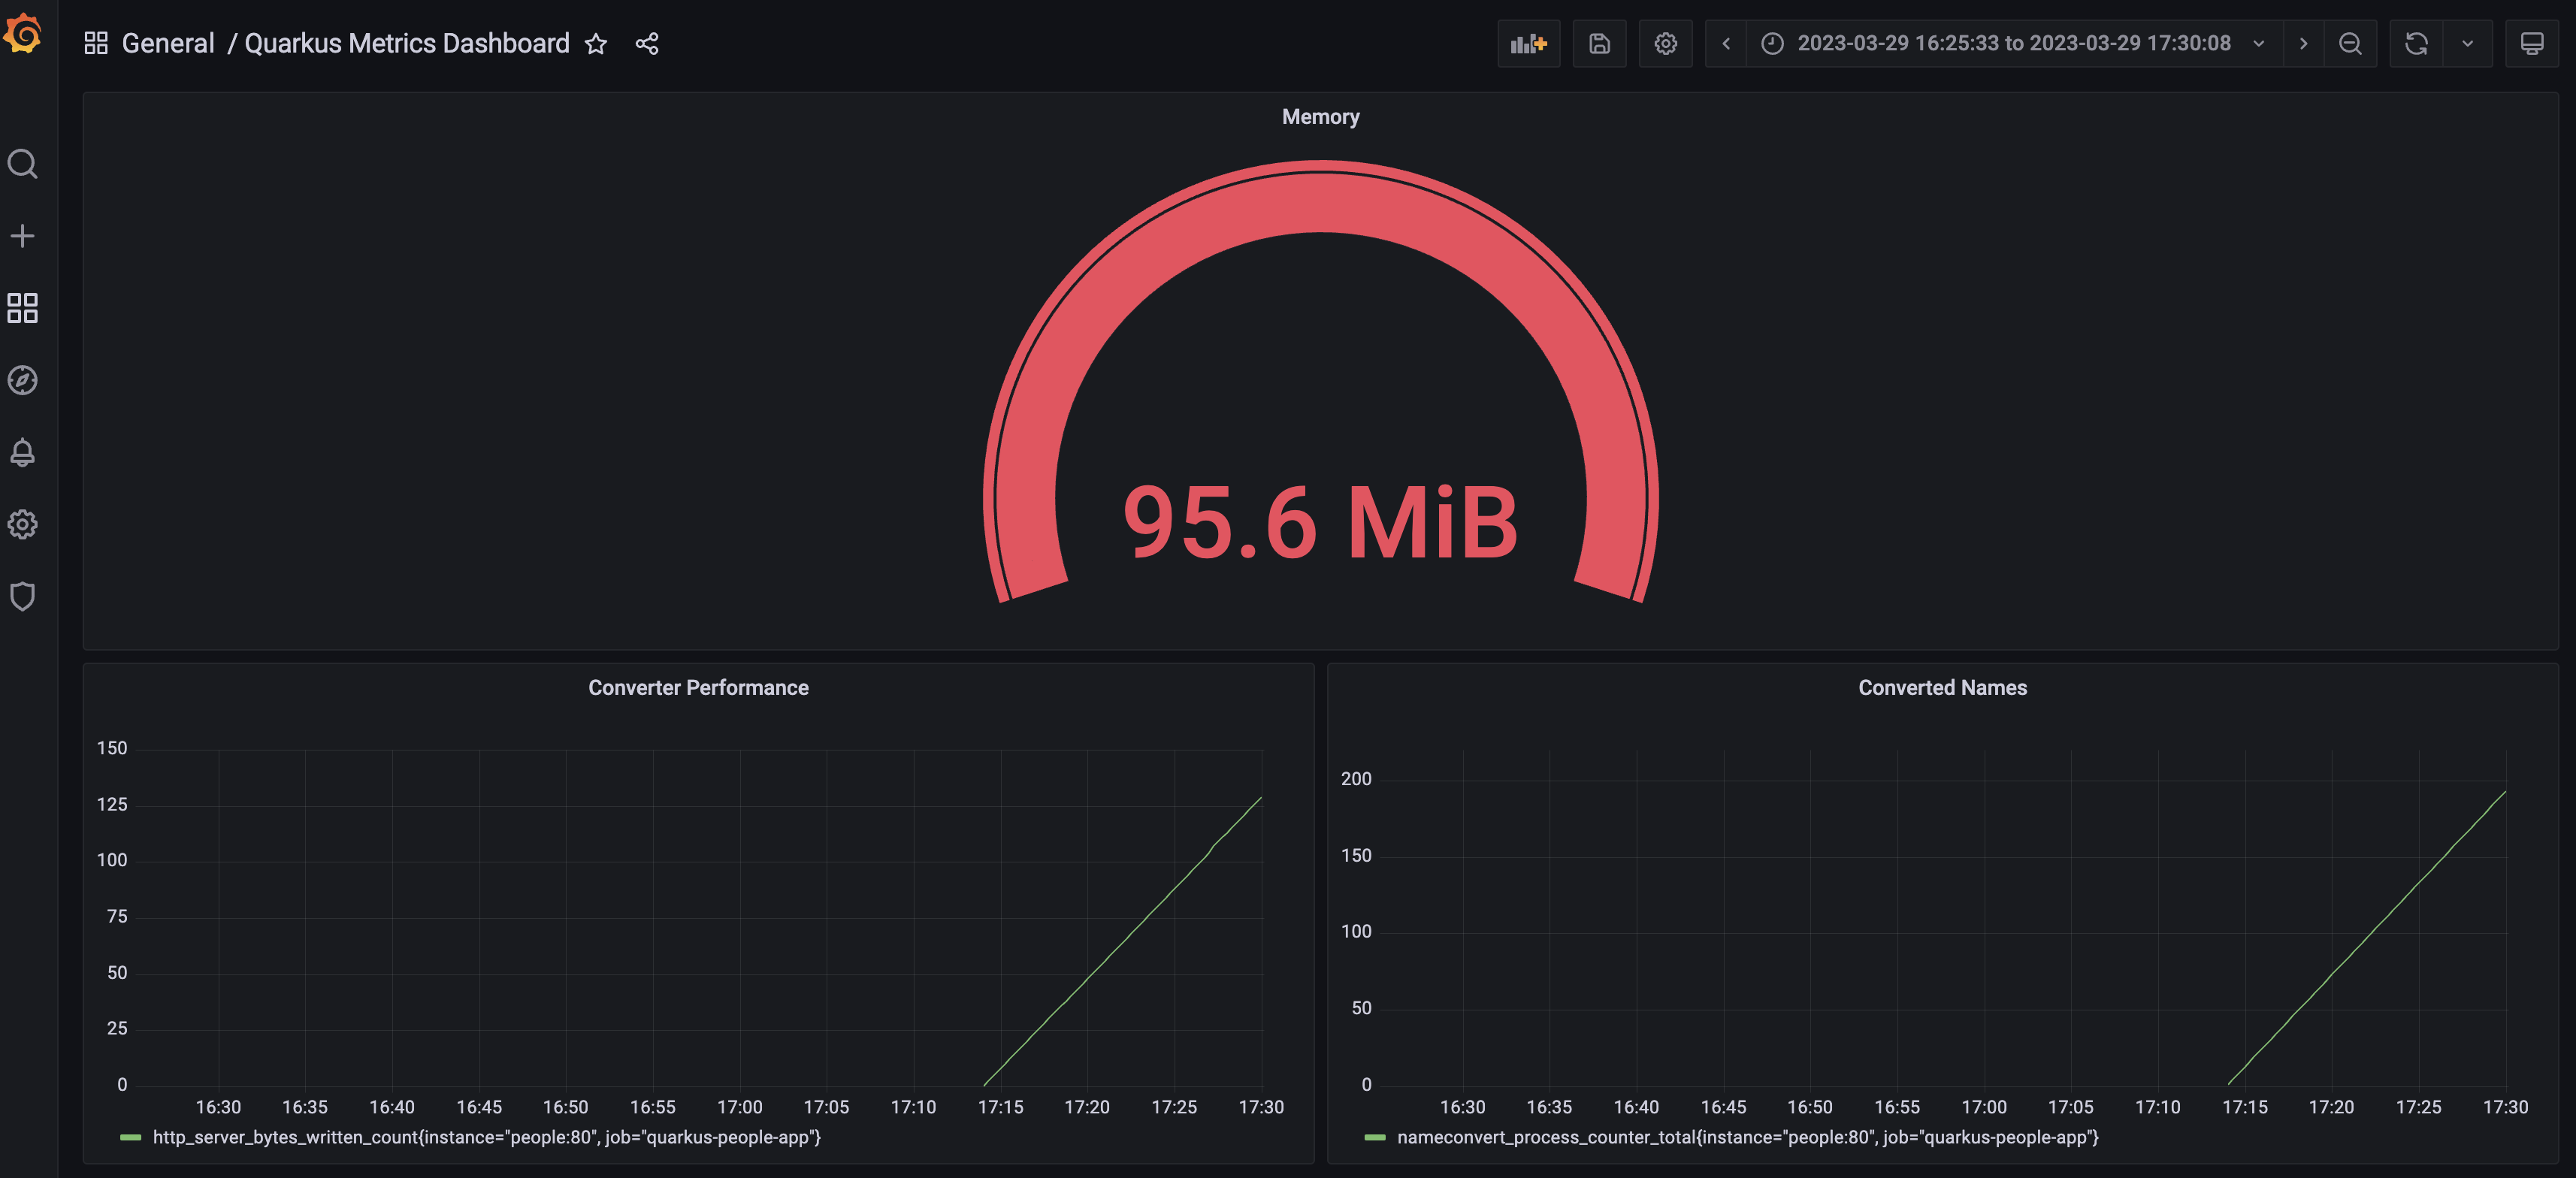Open the time range picker dropdown
Screen dimensions: 2576x1178
(2013, 44)
